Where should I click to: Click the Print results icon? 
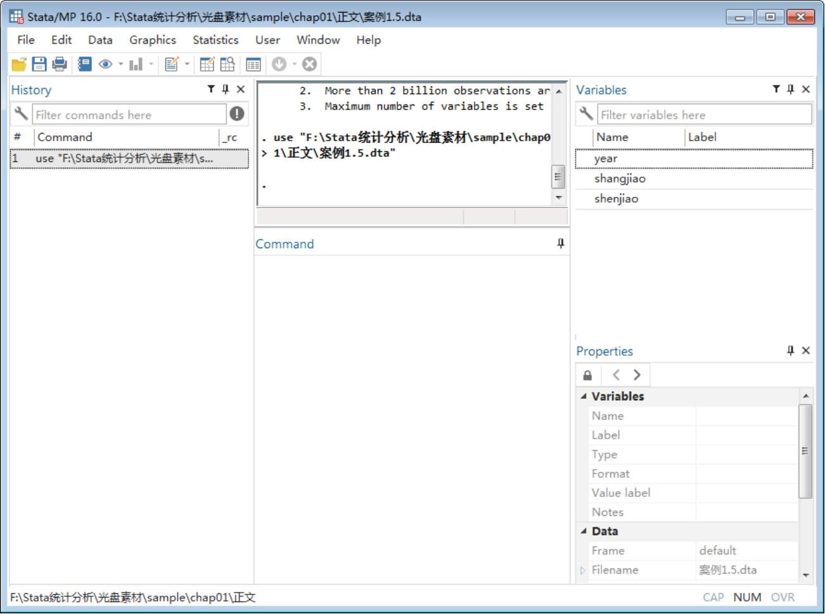[x=60, y=64]
